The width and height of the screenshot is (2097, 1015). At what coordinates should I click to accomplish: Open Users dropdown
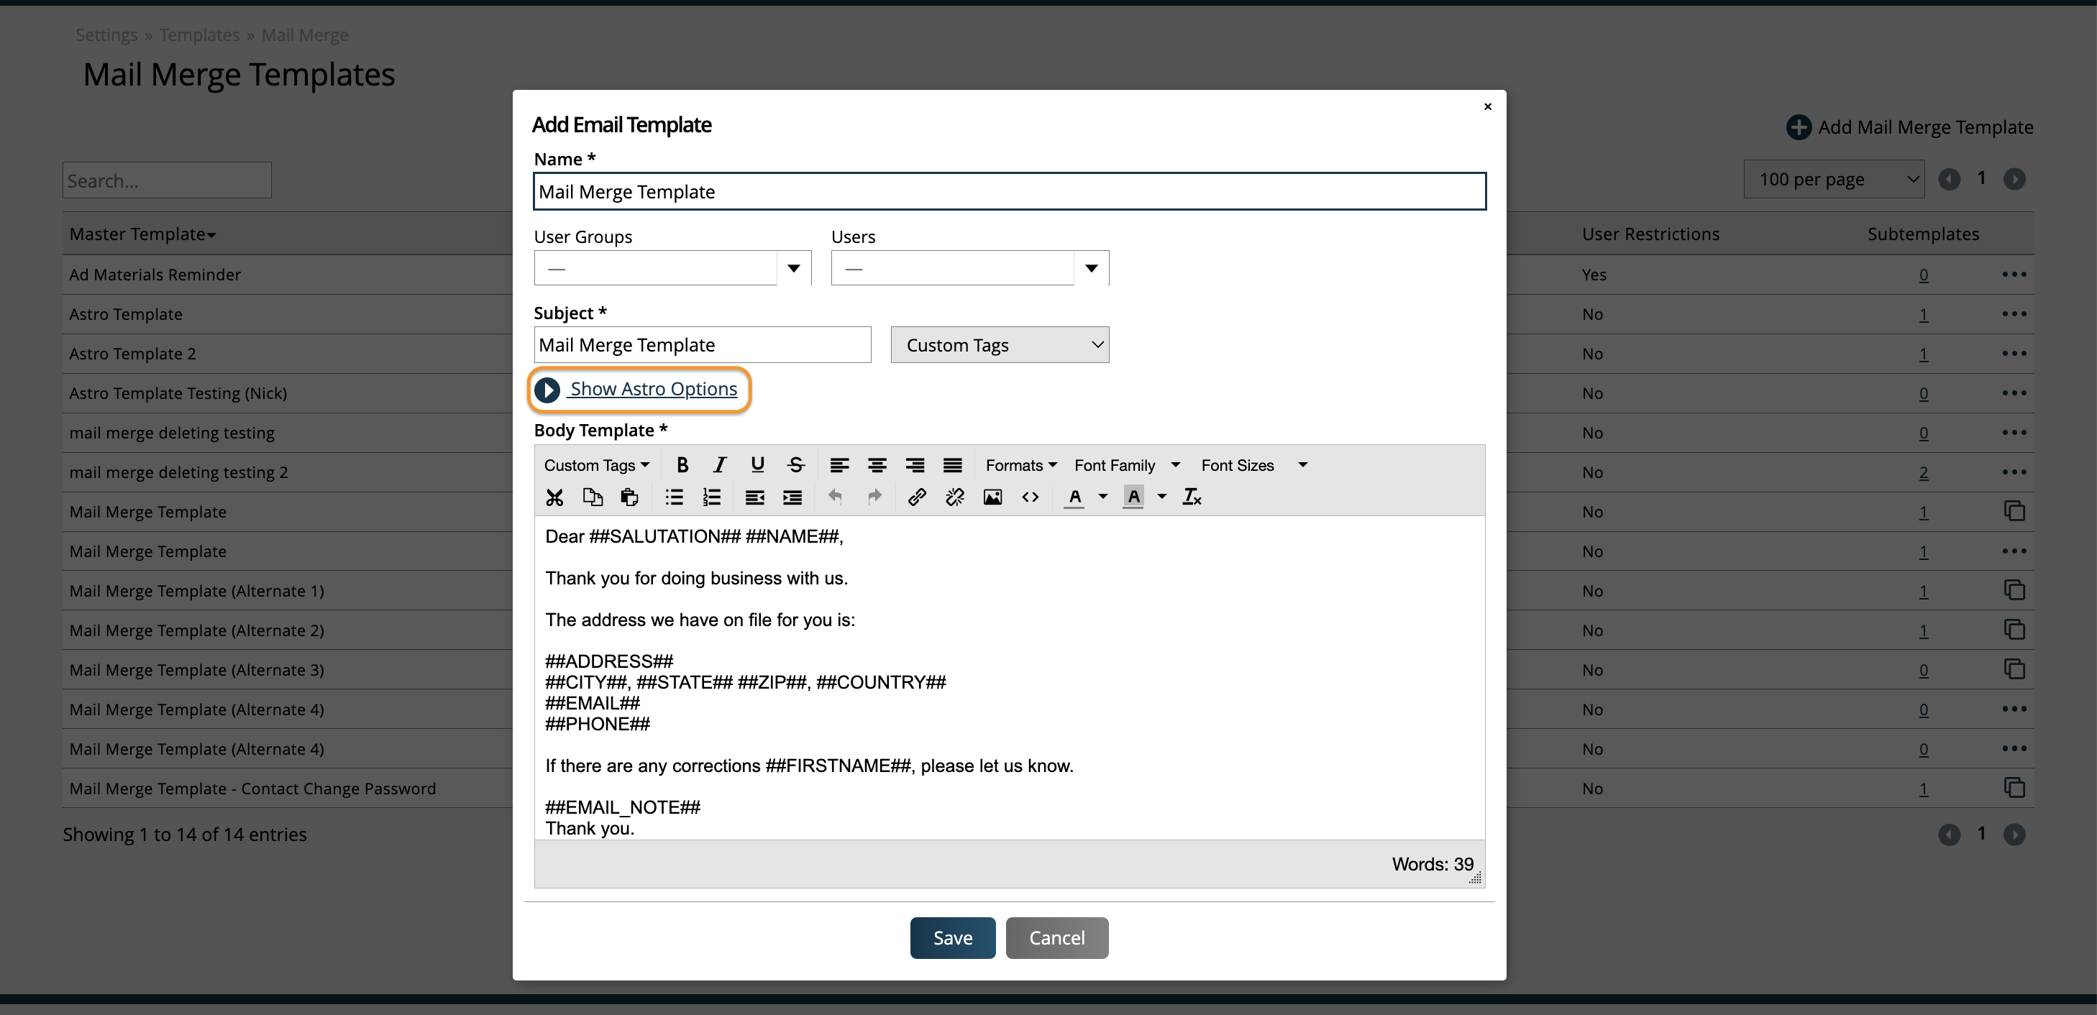coord(969,268)
